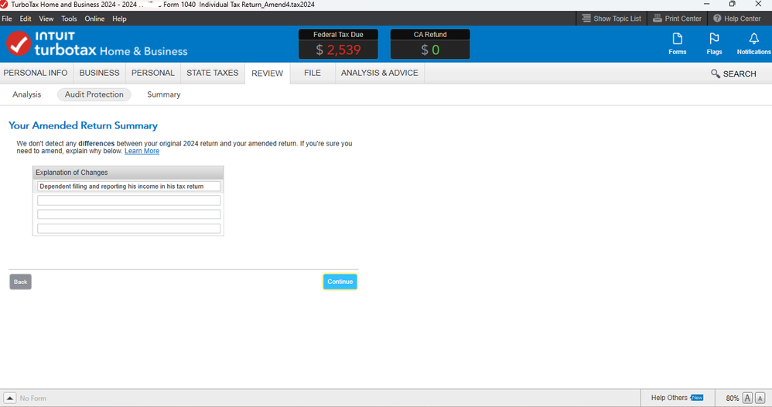This screenshot has width=772, height=407.
Task: Click the Continue button
Action: coord(340,282)
